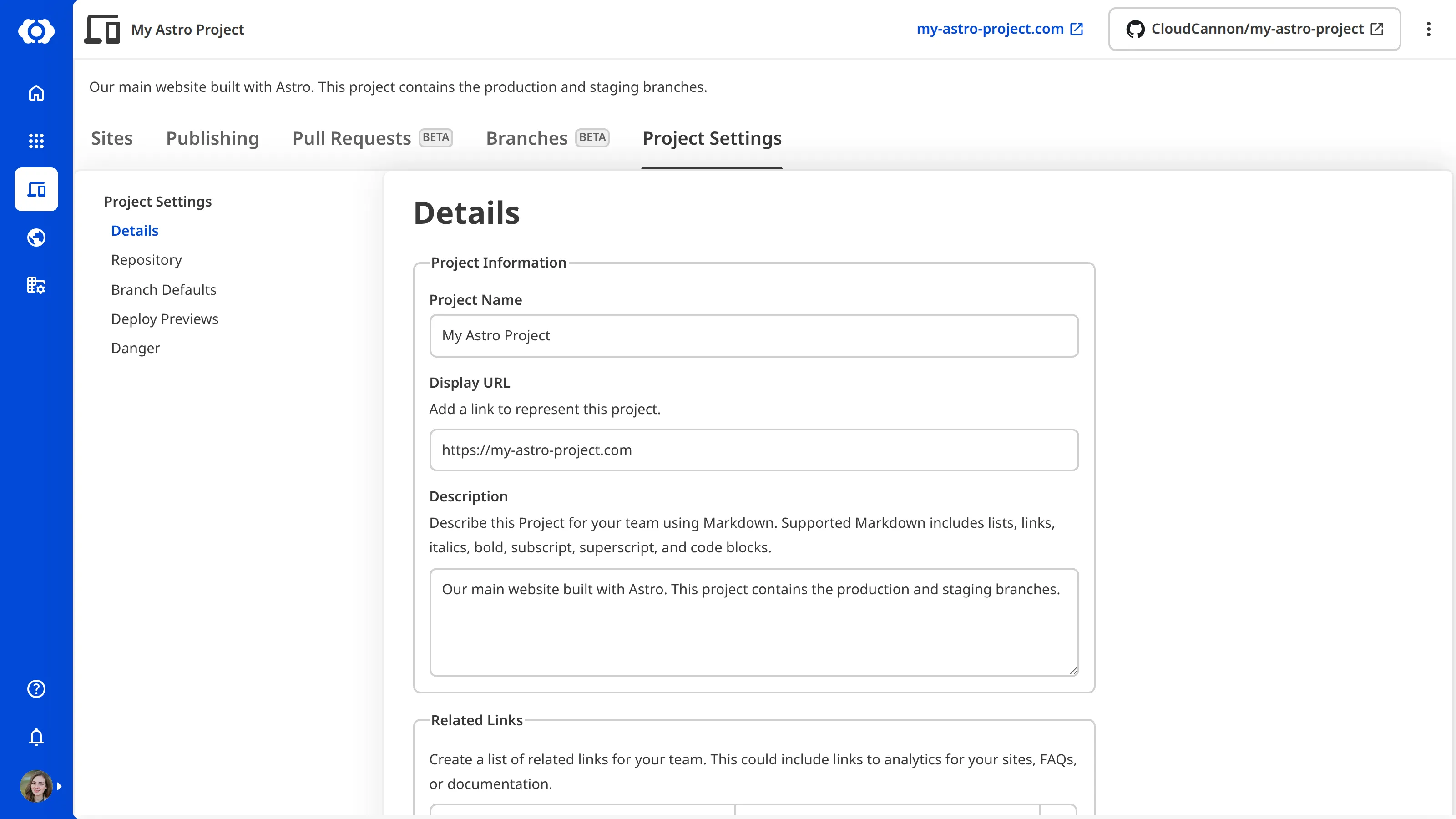Image resolution: width=1456 pixels, height=819 pixels.
Task: Open Deploy Previews in the settings navigation
Action: coord(164,319)
